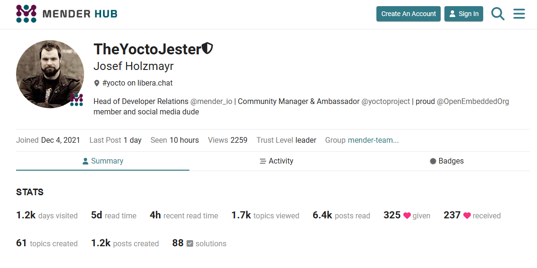537x268 pixels.
Task: Open the hamburger menu icon
Action: 519,14
